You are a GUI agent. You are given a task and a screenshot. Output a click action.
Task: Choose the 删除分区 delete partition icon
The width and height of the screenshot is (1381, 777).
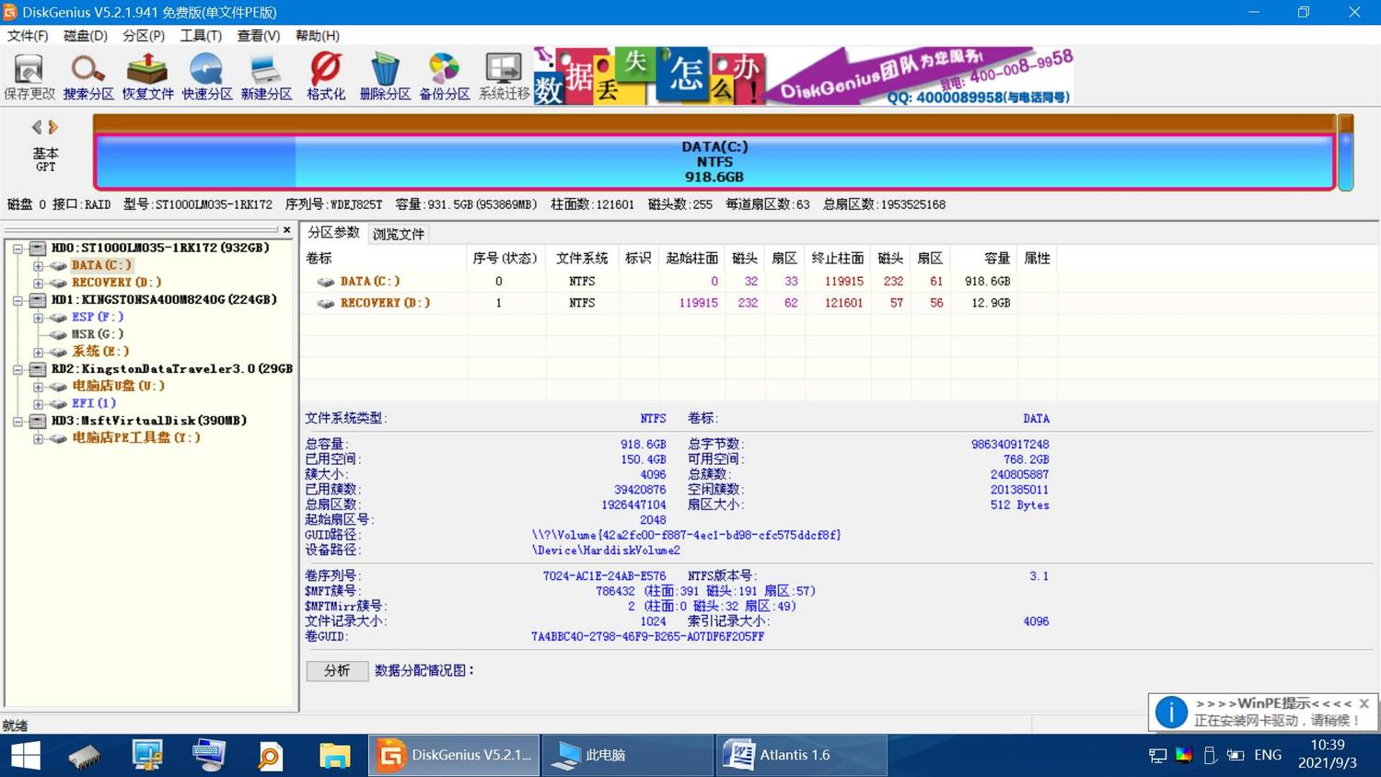point(385,75)
